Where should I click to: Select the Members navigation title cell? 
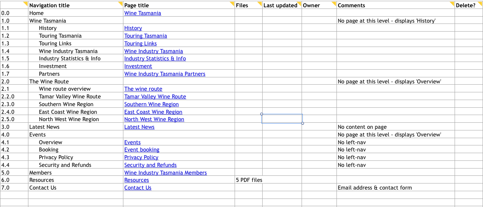click(x=76, y=173)
